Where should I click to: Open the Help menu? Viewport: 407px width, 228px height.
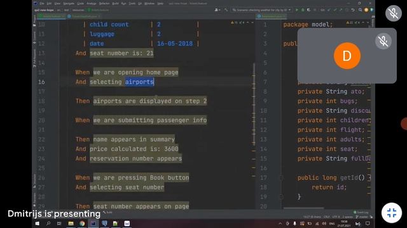pos(160,4)
